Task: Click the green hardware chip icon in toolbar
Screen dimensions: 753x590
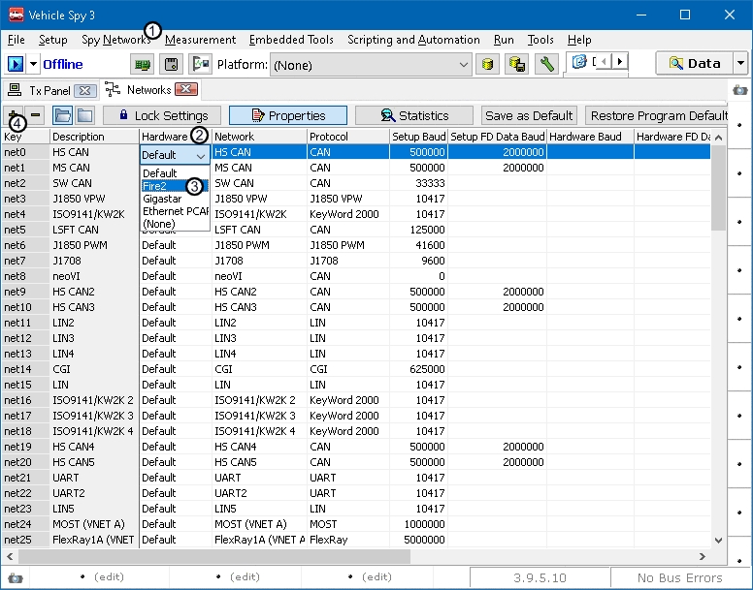Action: tap(143, 64)
